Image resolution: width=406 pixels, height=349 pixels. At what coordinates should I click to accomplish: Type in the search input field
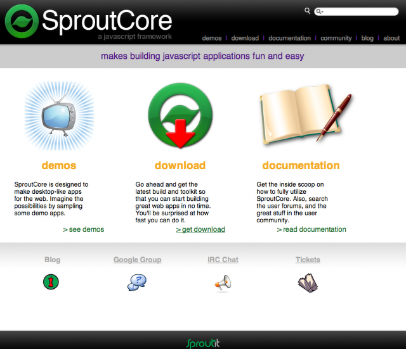358,11
